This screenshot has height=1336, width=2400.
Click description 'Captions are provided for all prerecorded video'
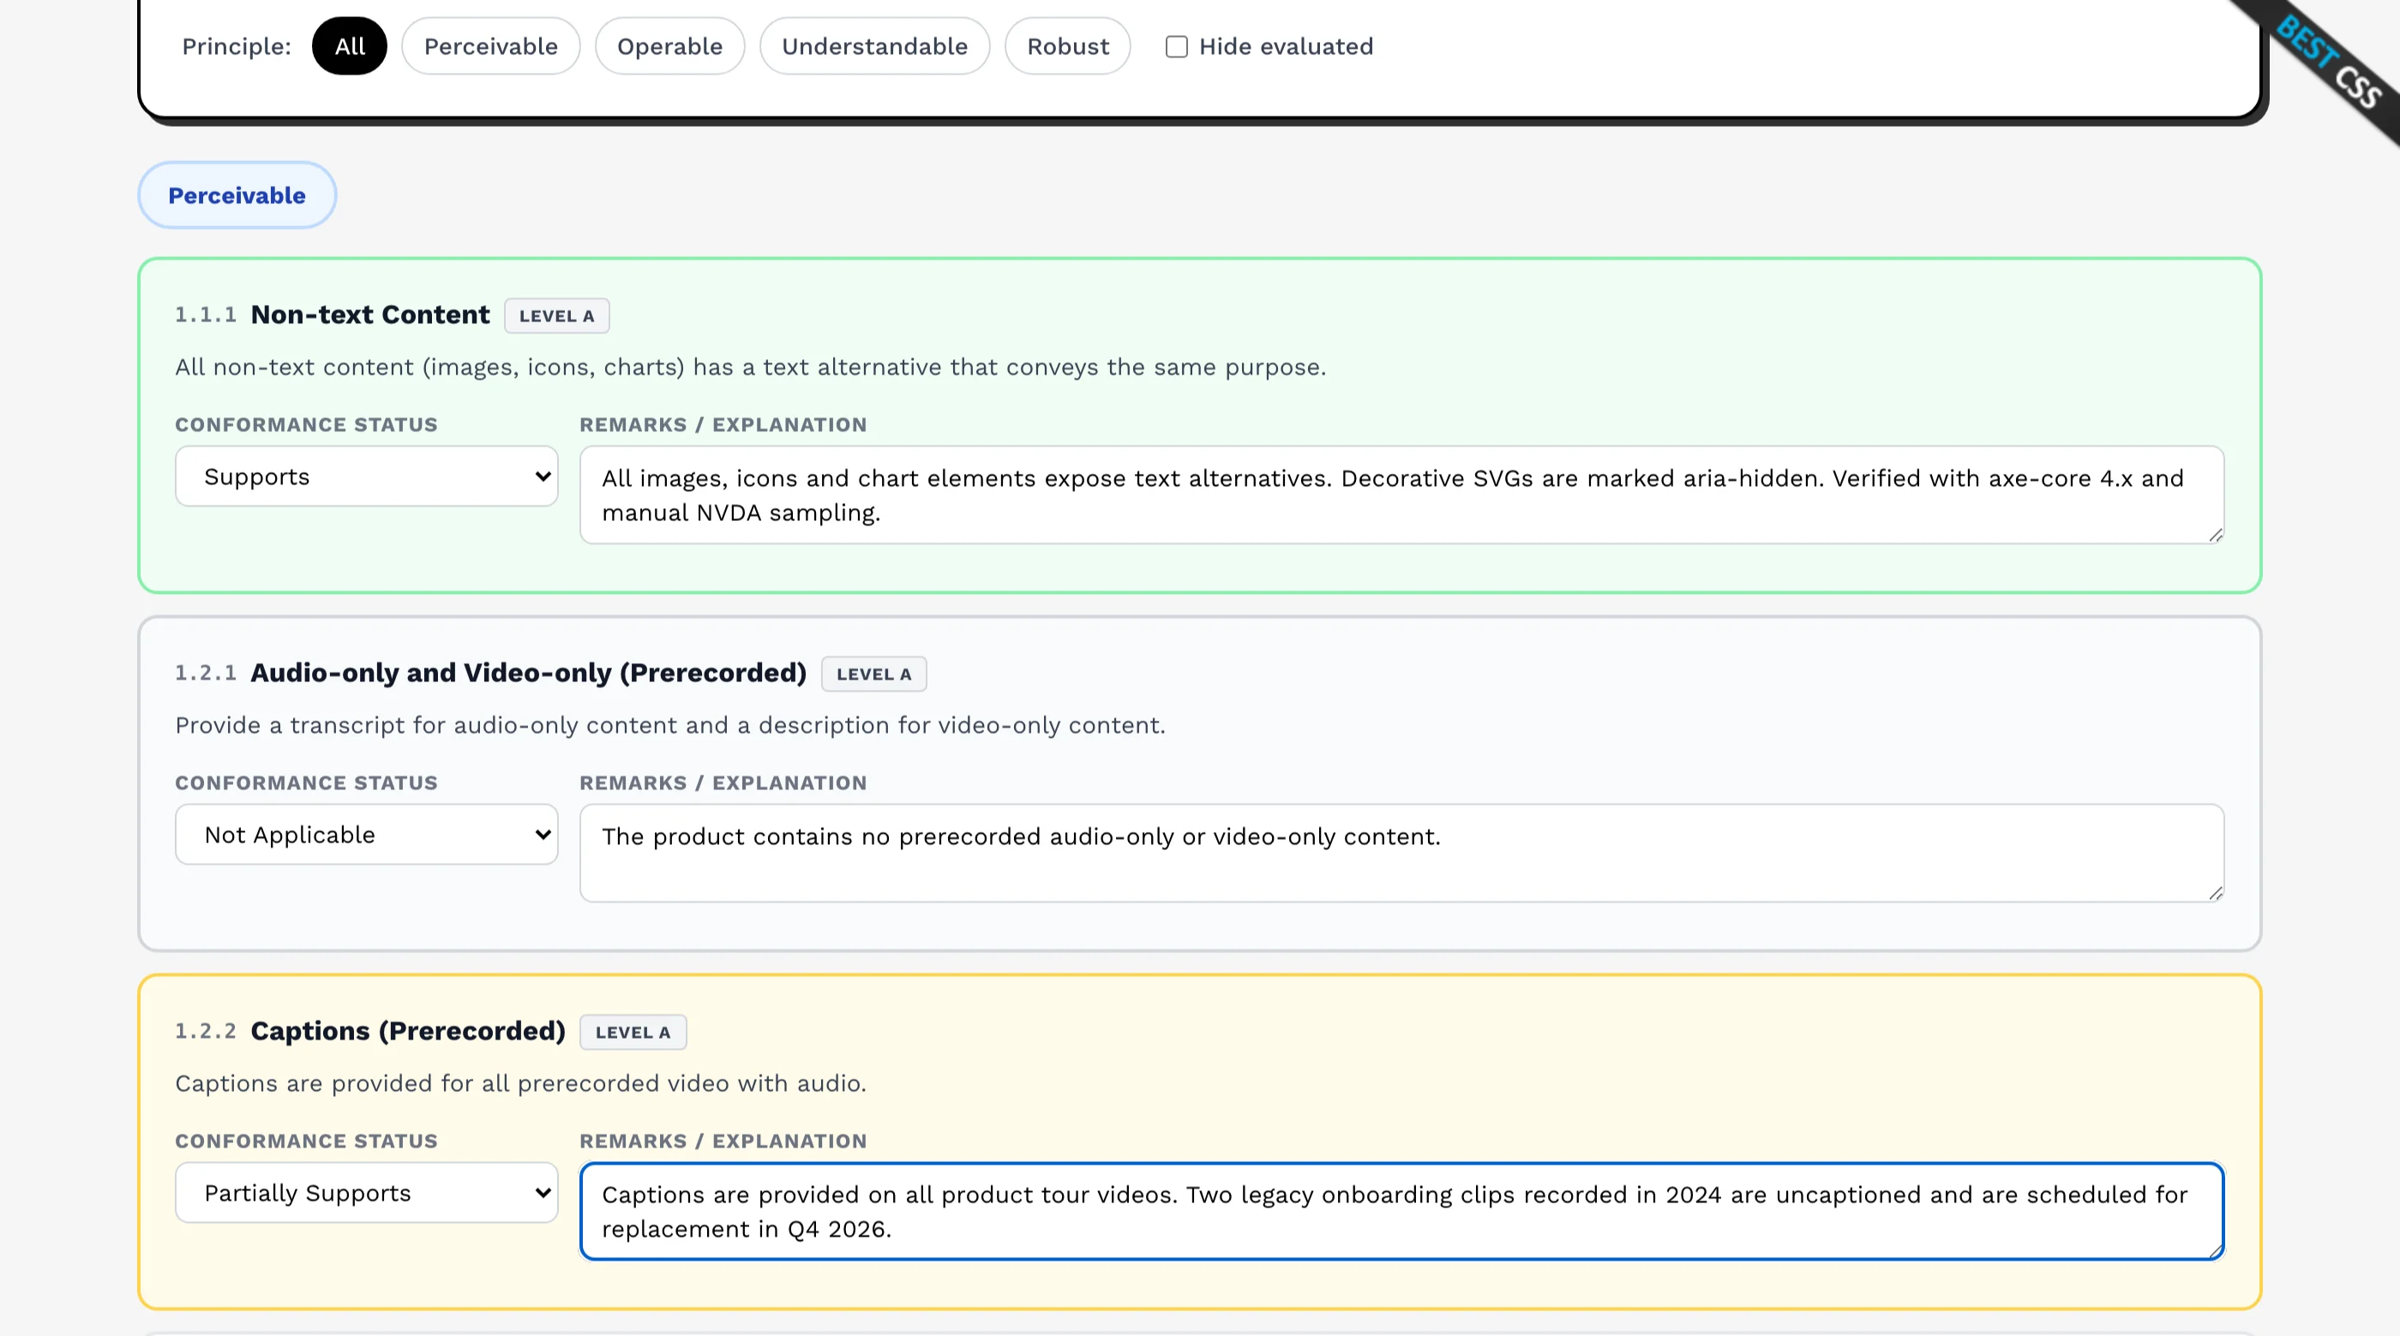(521, 1083)
